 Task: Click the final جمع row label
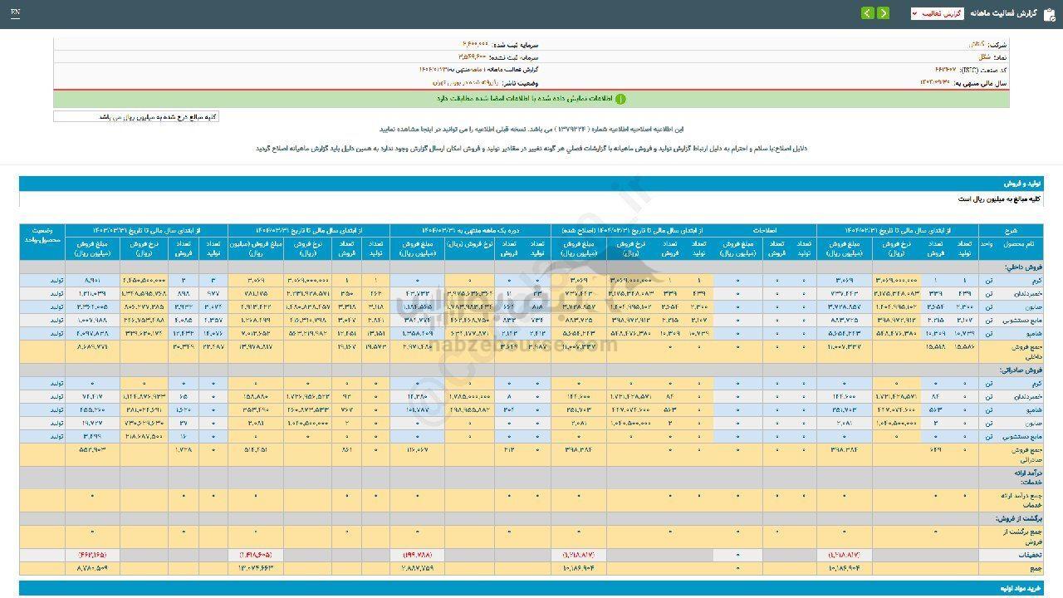(1036, 568)
